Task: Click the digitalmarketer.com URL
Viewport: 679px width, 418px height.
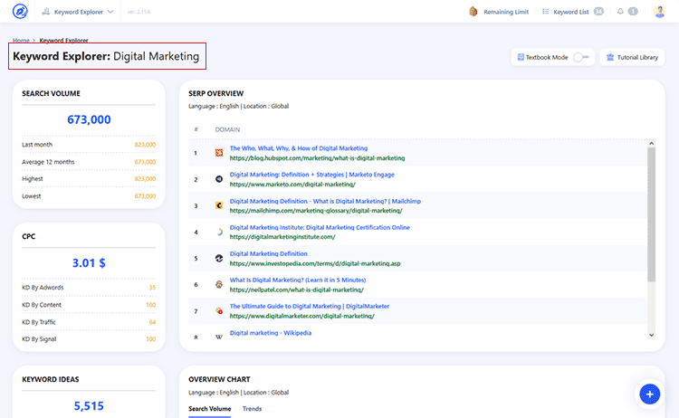Action: (301, 317)
